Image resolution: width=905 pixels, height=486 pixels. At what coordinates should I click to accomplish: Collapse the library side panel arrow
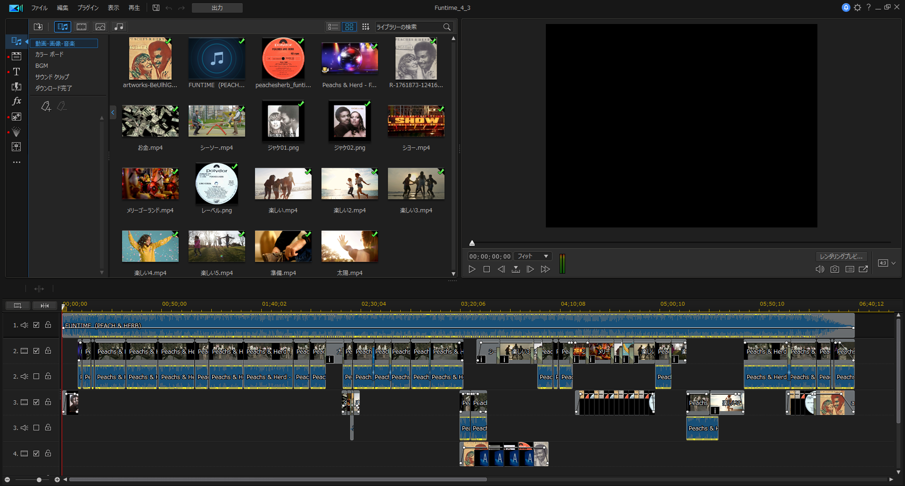point(113,113)
